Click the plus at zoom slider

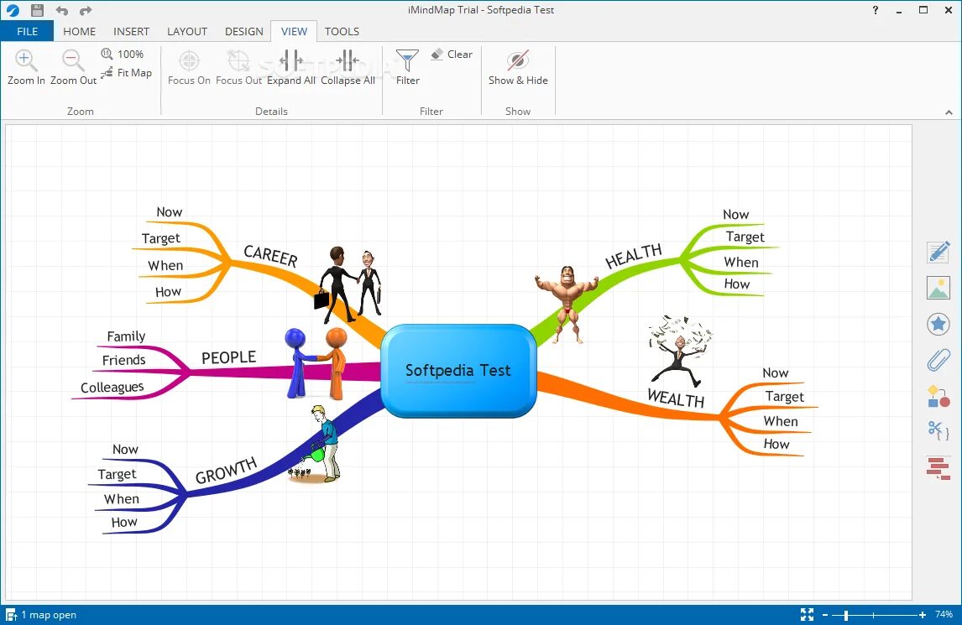[x=922, y=615]
